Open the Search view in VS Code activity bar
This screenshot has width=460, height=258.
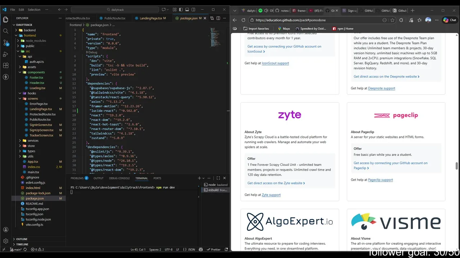[6, 31]
